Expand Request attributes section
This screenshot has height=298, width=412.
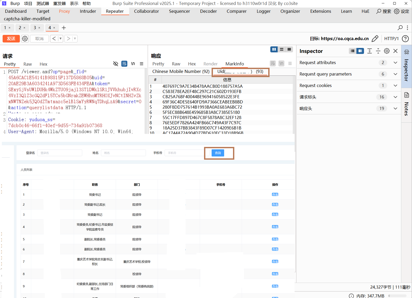click(395, 63)
